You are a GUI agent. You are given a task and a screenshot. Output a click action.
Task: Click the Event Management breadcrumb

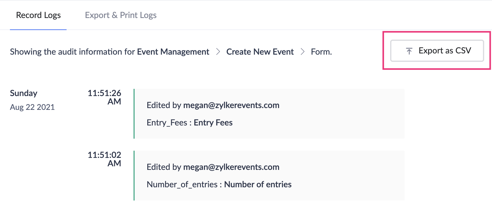pos(173,52)
